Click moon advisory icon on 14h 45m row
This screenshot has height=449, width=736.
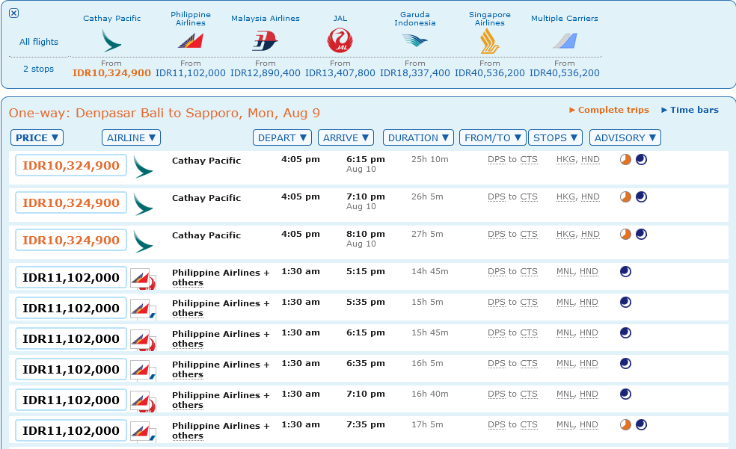coord(626,271)
